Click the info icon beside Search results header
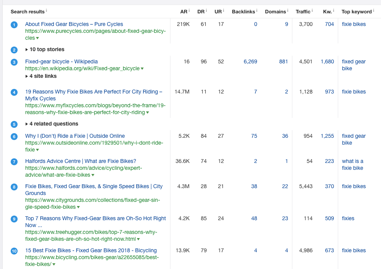The width and height of the screenshot is (381, 269). 46,10
